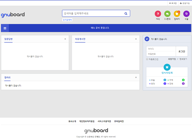Open 회사소개 in footer menu
The image size is (192, 139).
pyautogui.click(x=72, y=121)
